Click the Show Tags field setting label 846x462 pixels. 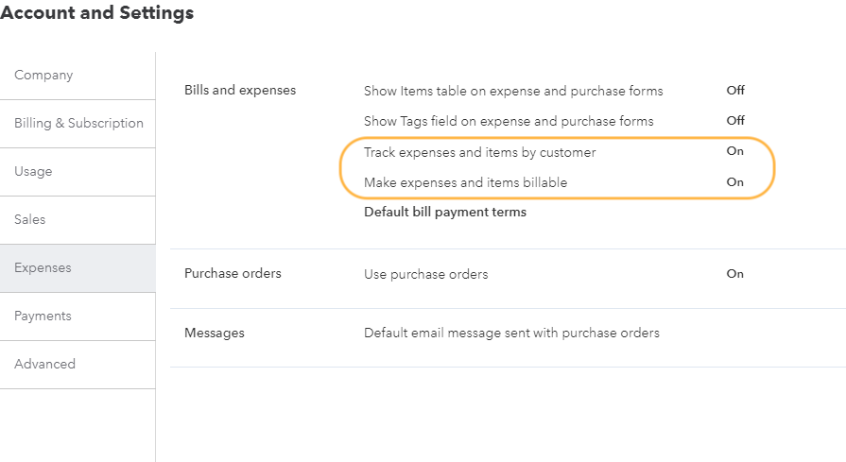(x=509, y=122)
